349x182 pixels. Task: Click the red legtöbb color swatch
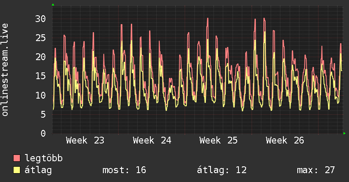(x=17, y=158)
